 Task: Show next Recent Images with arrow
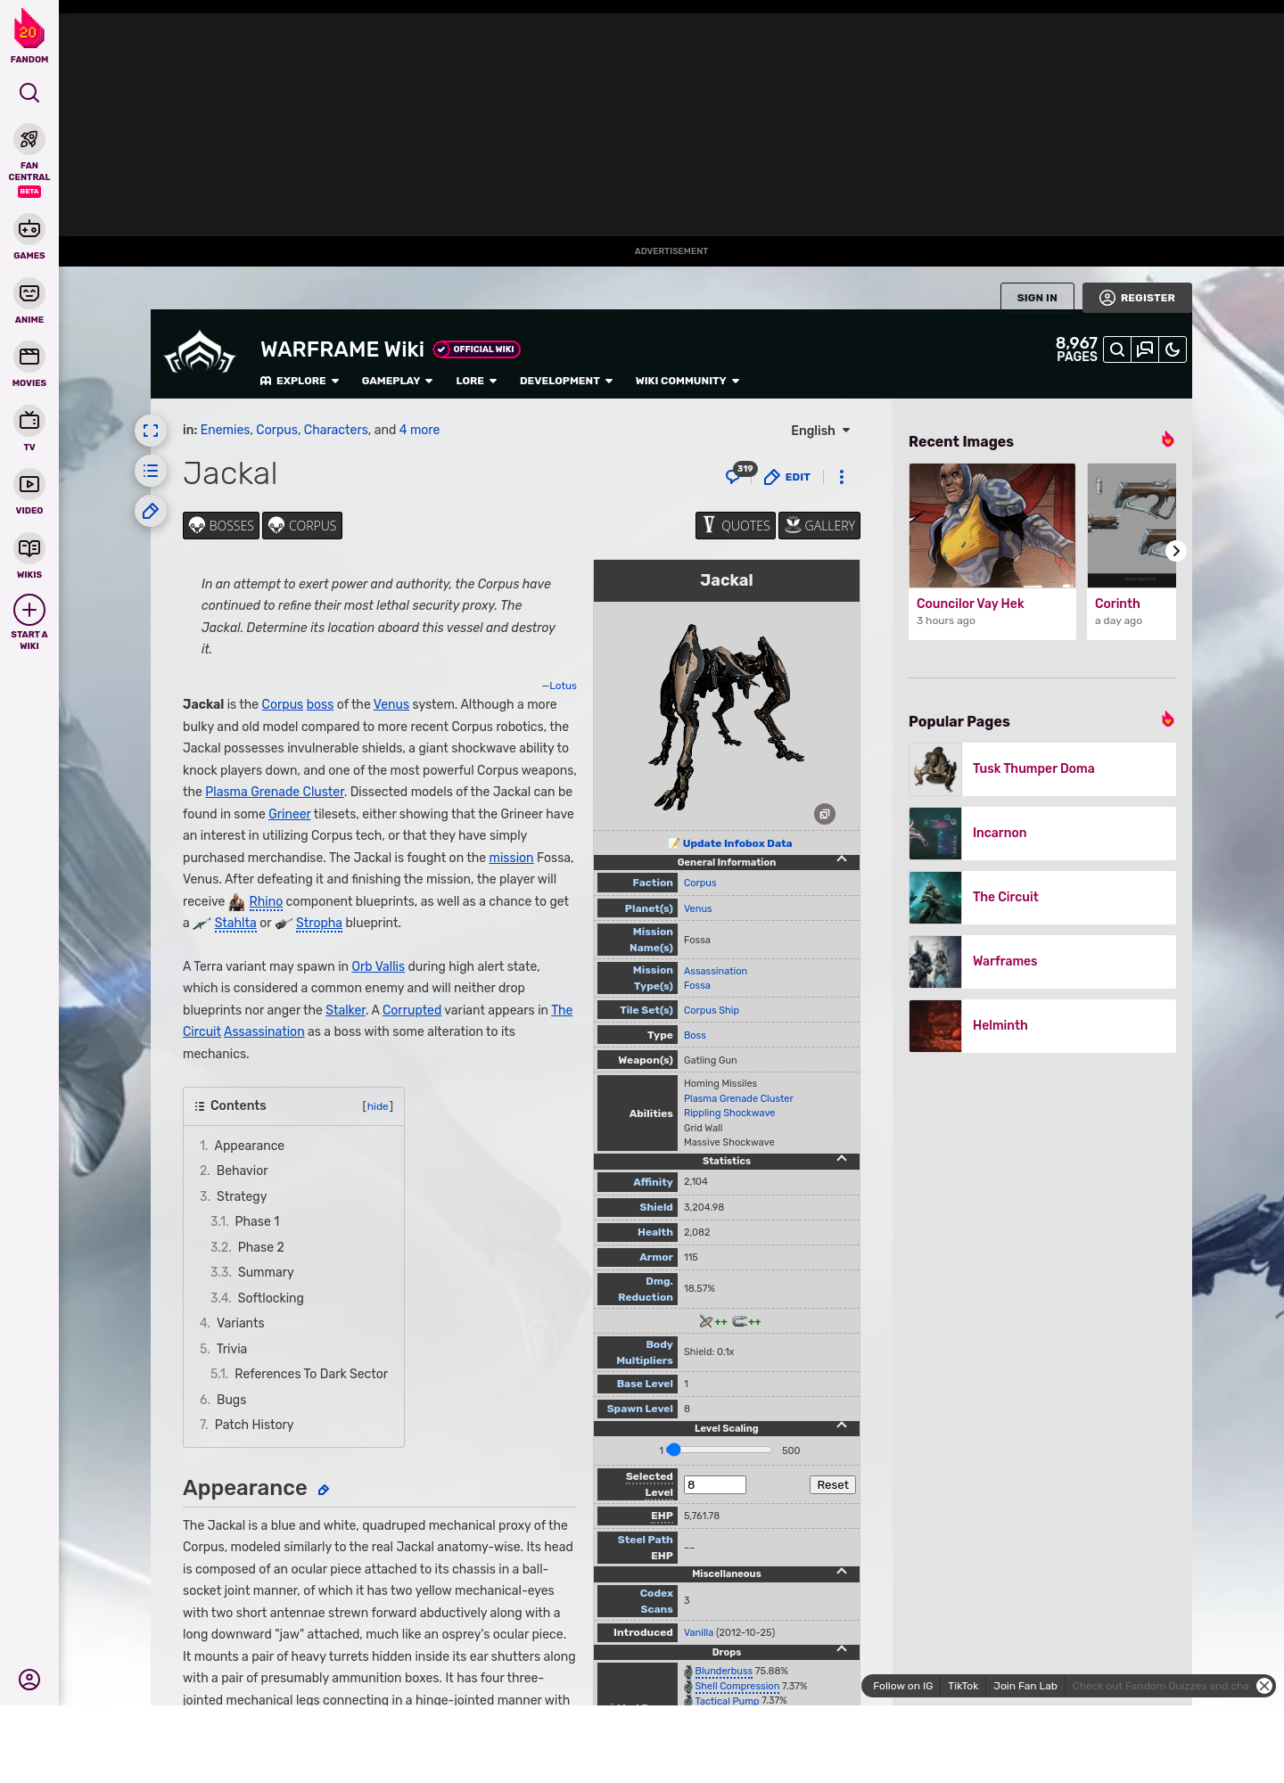coord(1176,551)
